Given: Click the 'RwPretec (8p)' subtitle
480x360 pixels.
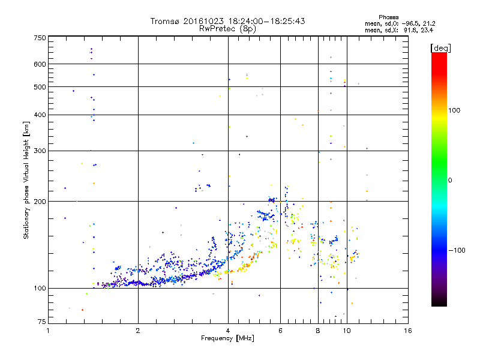Looking at the screenshot, I should point(227,29).
